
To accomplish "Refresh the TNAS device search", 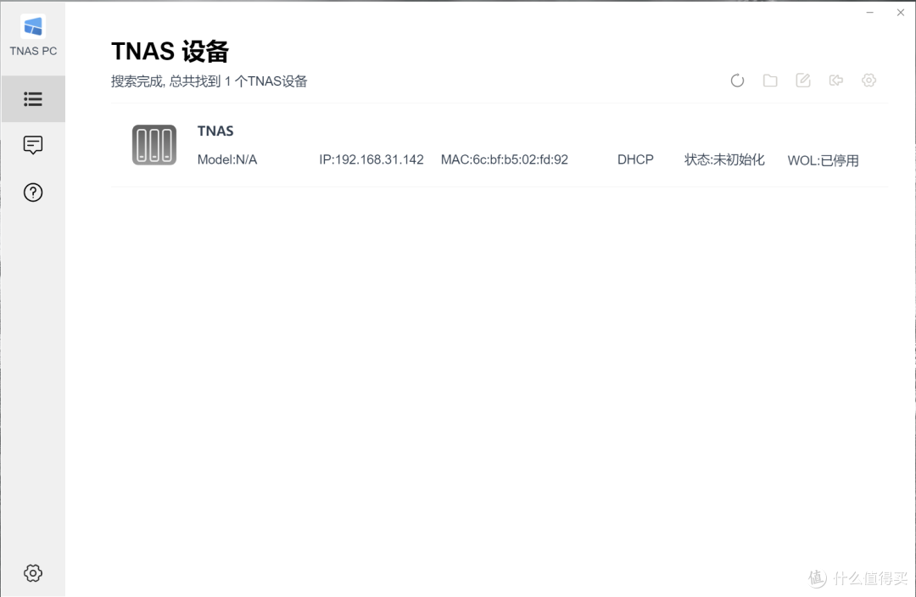I will click(737, 80).
